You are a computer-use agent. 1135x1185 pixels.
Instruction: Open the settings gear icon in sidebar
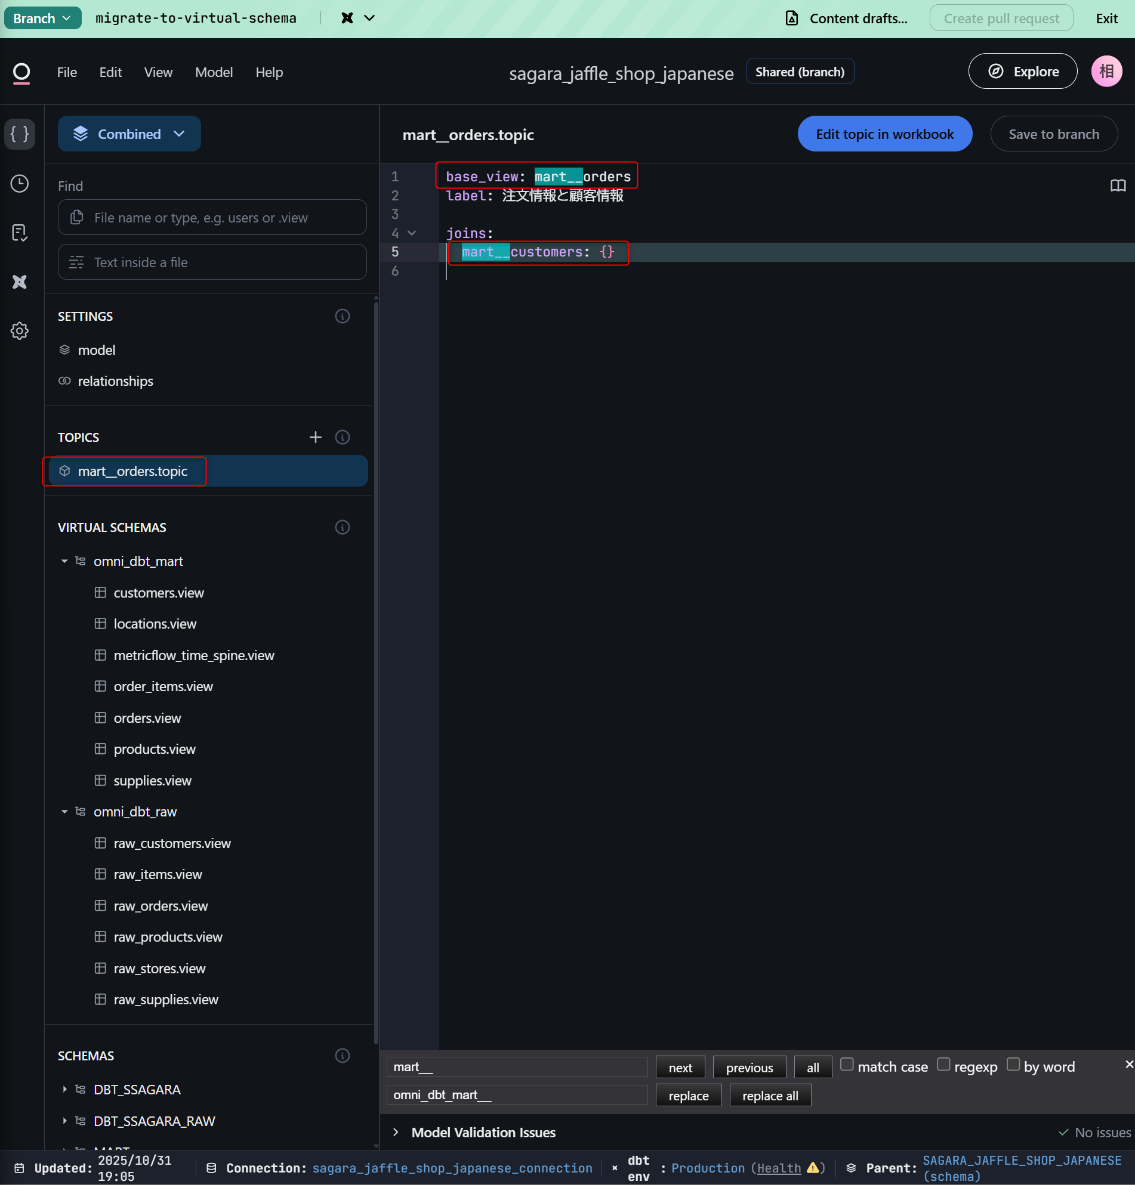19,331
